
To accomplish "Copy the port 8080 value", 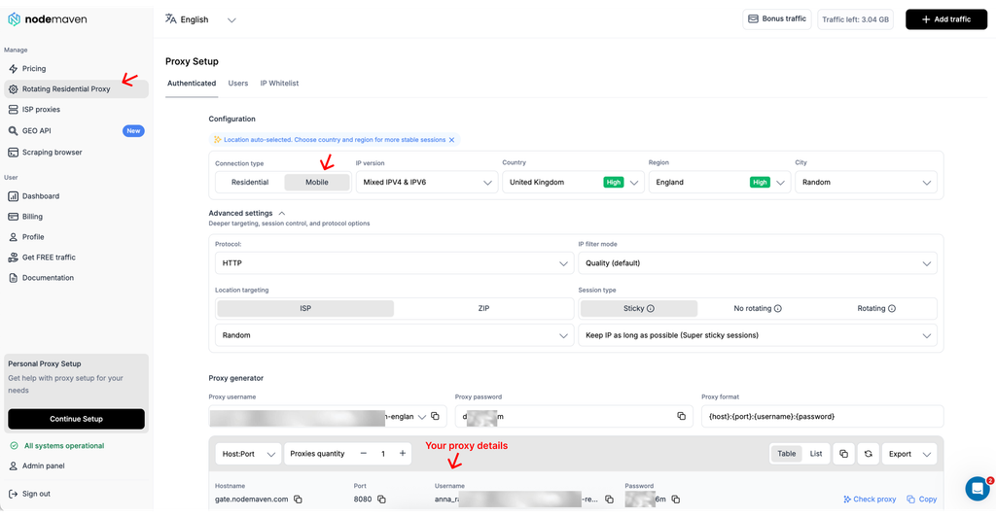I will pyautogui.click(x=381, y=500).
